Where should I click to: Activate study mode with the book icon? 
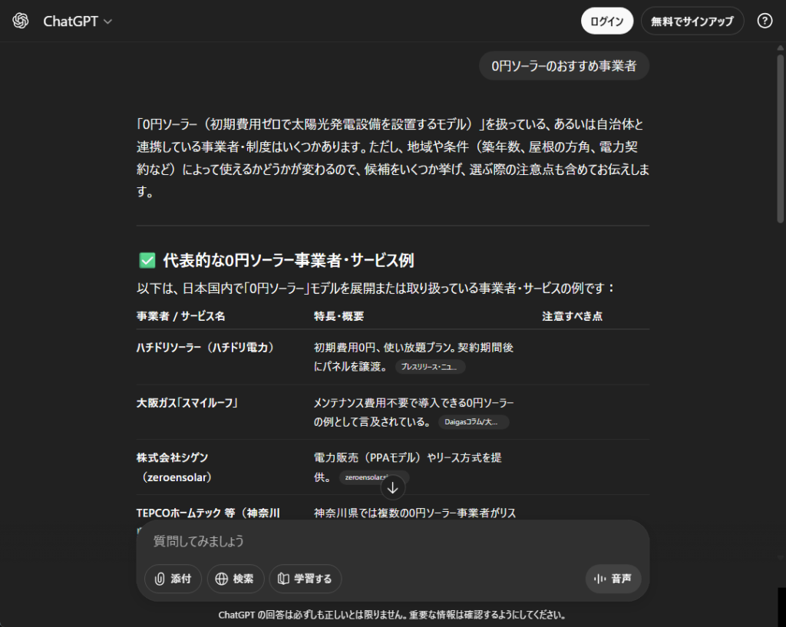pos(286,579)
